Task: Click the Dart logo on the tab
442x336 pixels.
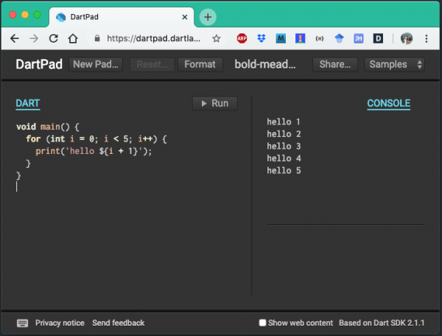Action: click(60, 17)
